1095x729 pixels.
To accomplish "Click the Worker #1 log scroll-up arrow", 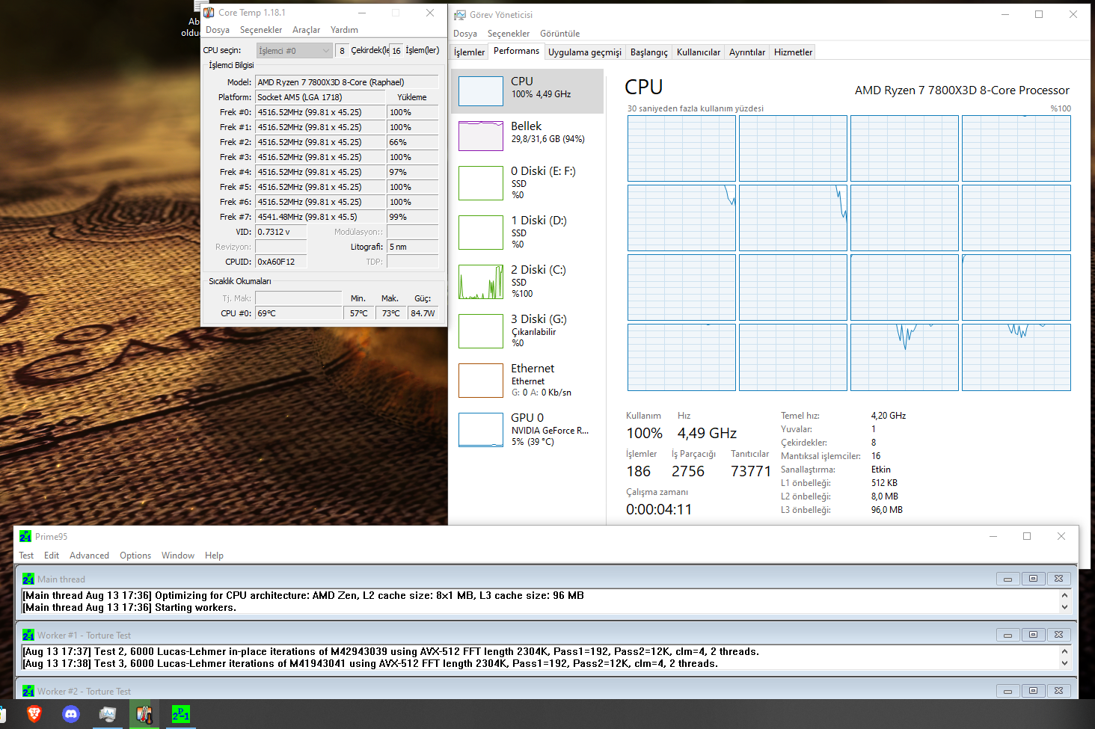I will pos(1064,652).
